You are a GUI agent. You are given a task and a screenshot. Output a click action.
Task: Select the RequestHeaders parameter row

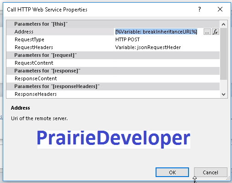(113, 47)
